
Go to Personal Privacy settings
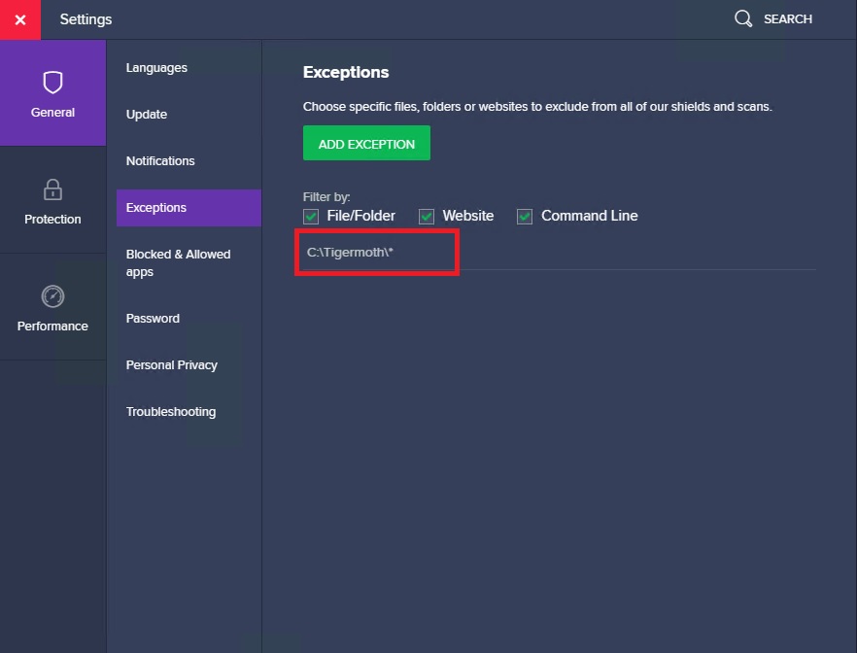(172, 365)
